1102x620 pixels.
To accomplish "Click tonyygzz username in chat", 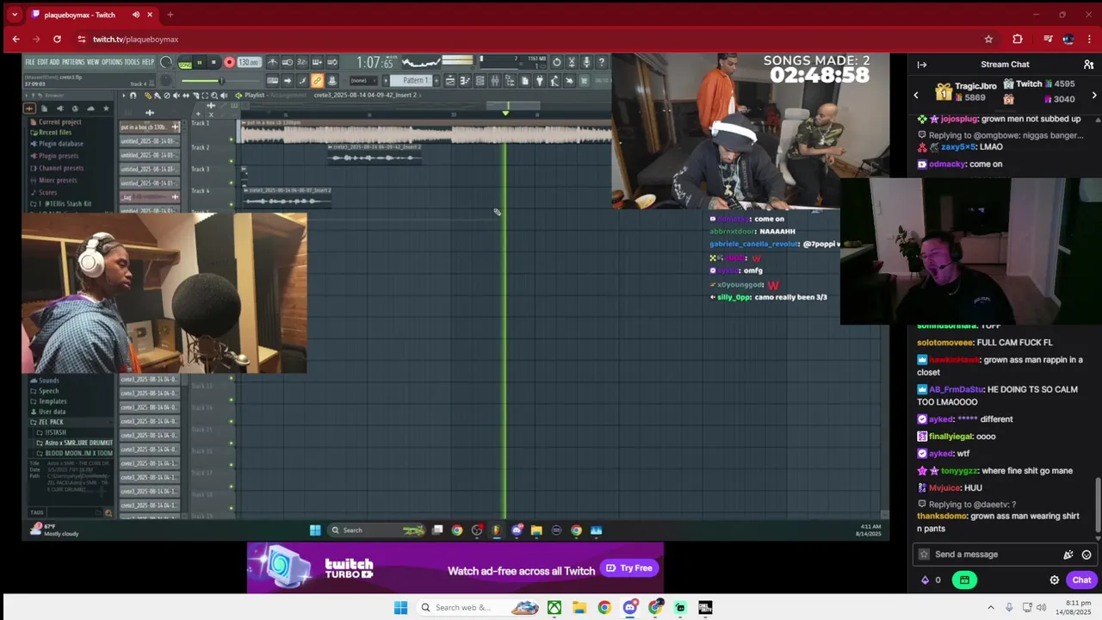I will 960,471.
